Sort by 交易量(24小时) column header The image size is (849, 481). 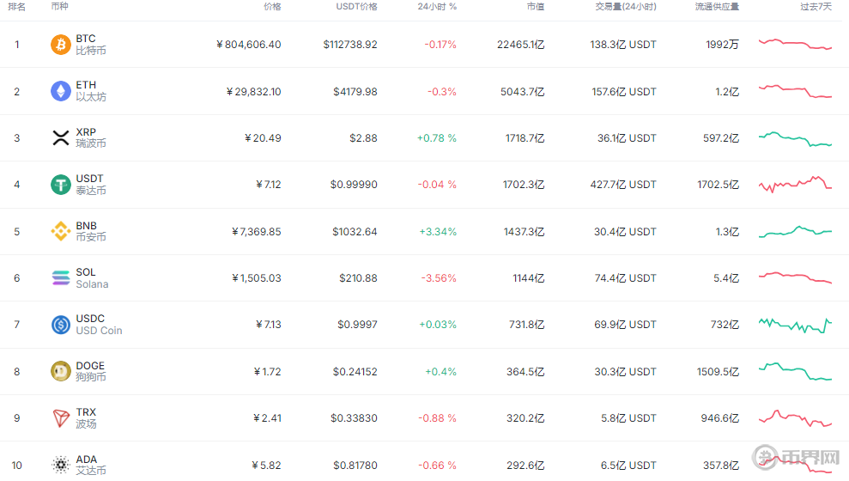(x=626, y=7)
